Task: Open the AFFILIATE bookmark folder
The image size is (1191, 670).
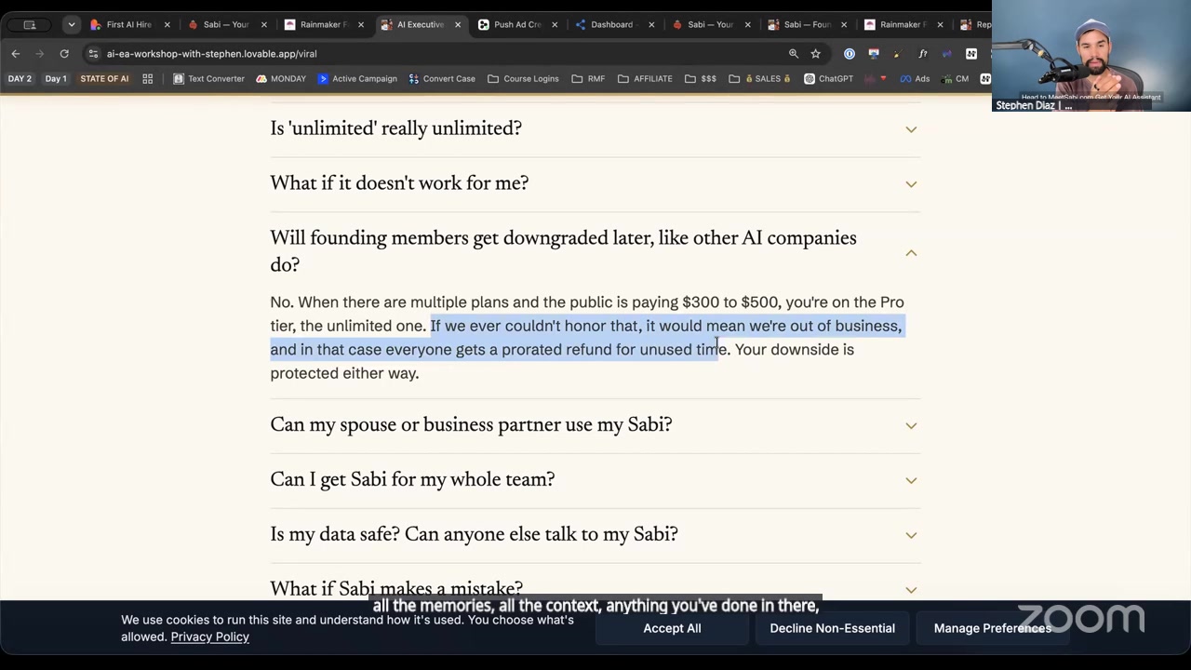Action: (x=645, y=79)
